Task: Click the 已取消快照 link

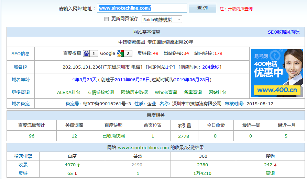Action: click(114, 136)
